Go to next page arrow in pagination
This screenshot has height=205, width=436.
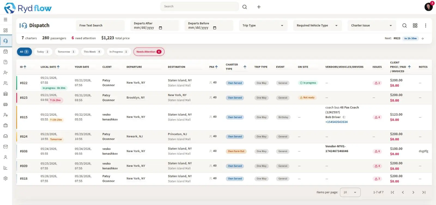tap(413, 192)
